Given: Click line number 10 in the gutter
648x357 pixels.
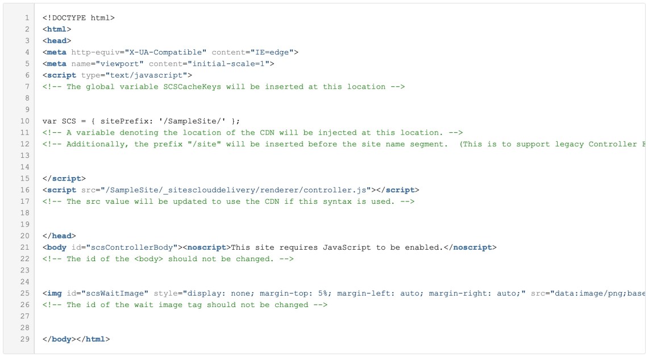Looking at the screenshot, I should pyautogui.click(x=25, y=121).
